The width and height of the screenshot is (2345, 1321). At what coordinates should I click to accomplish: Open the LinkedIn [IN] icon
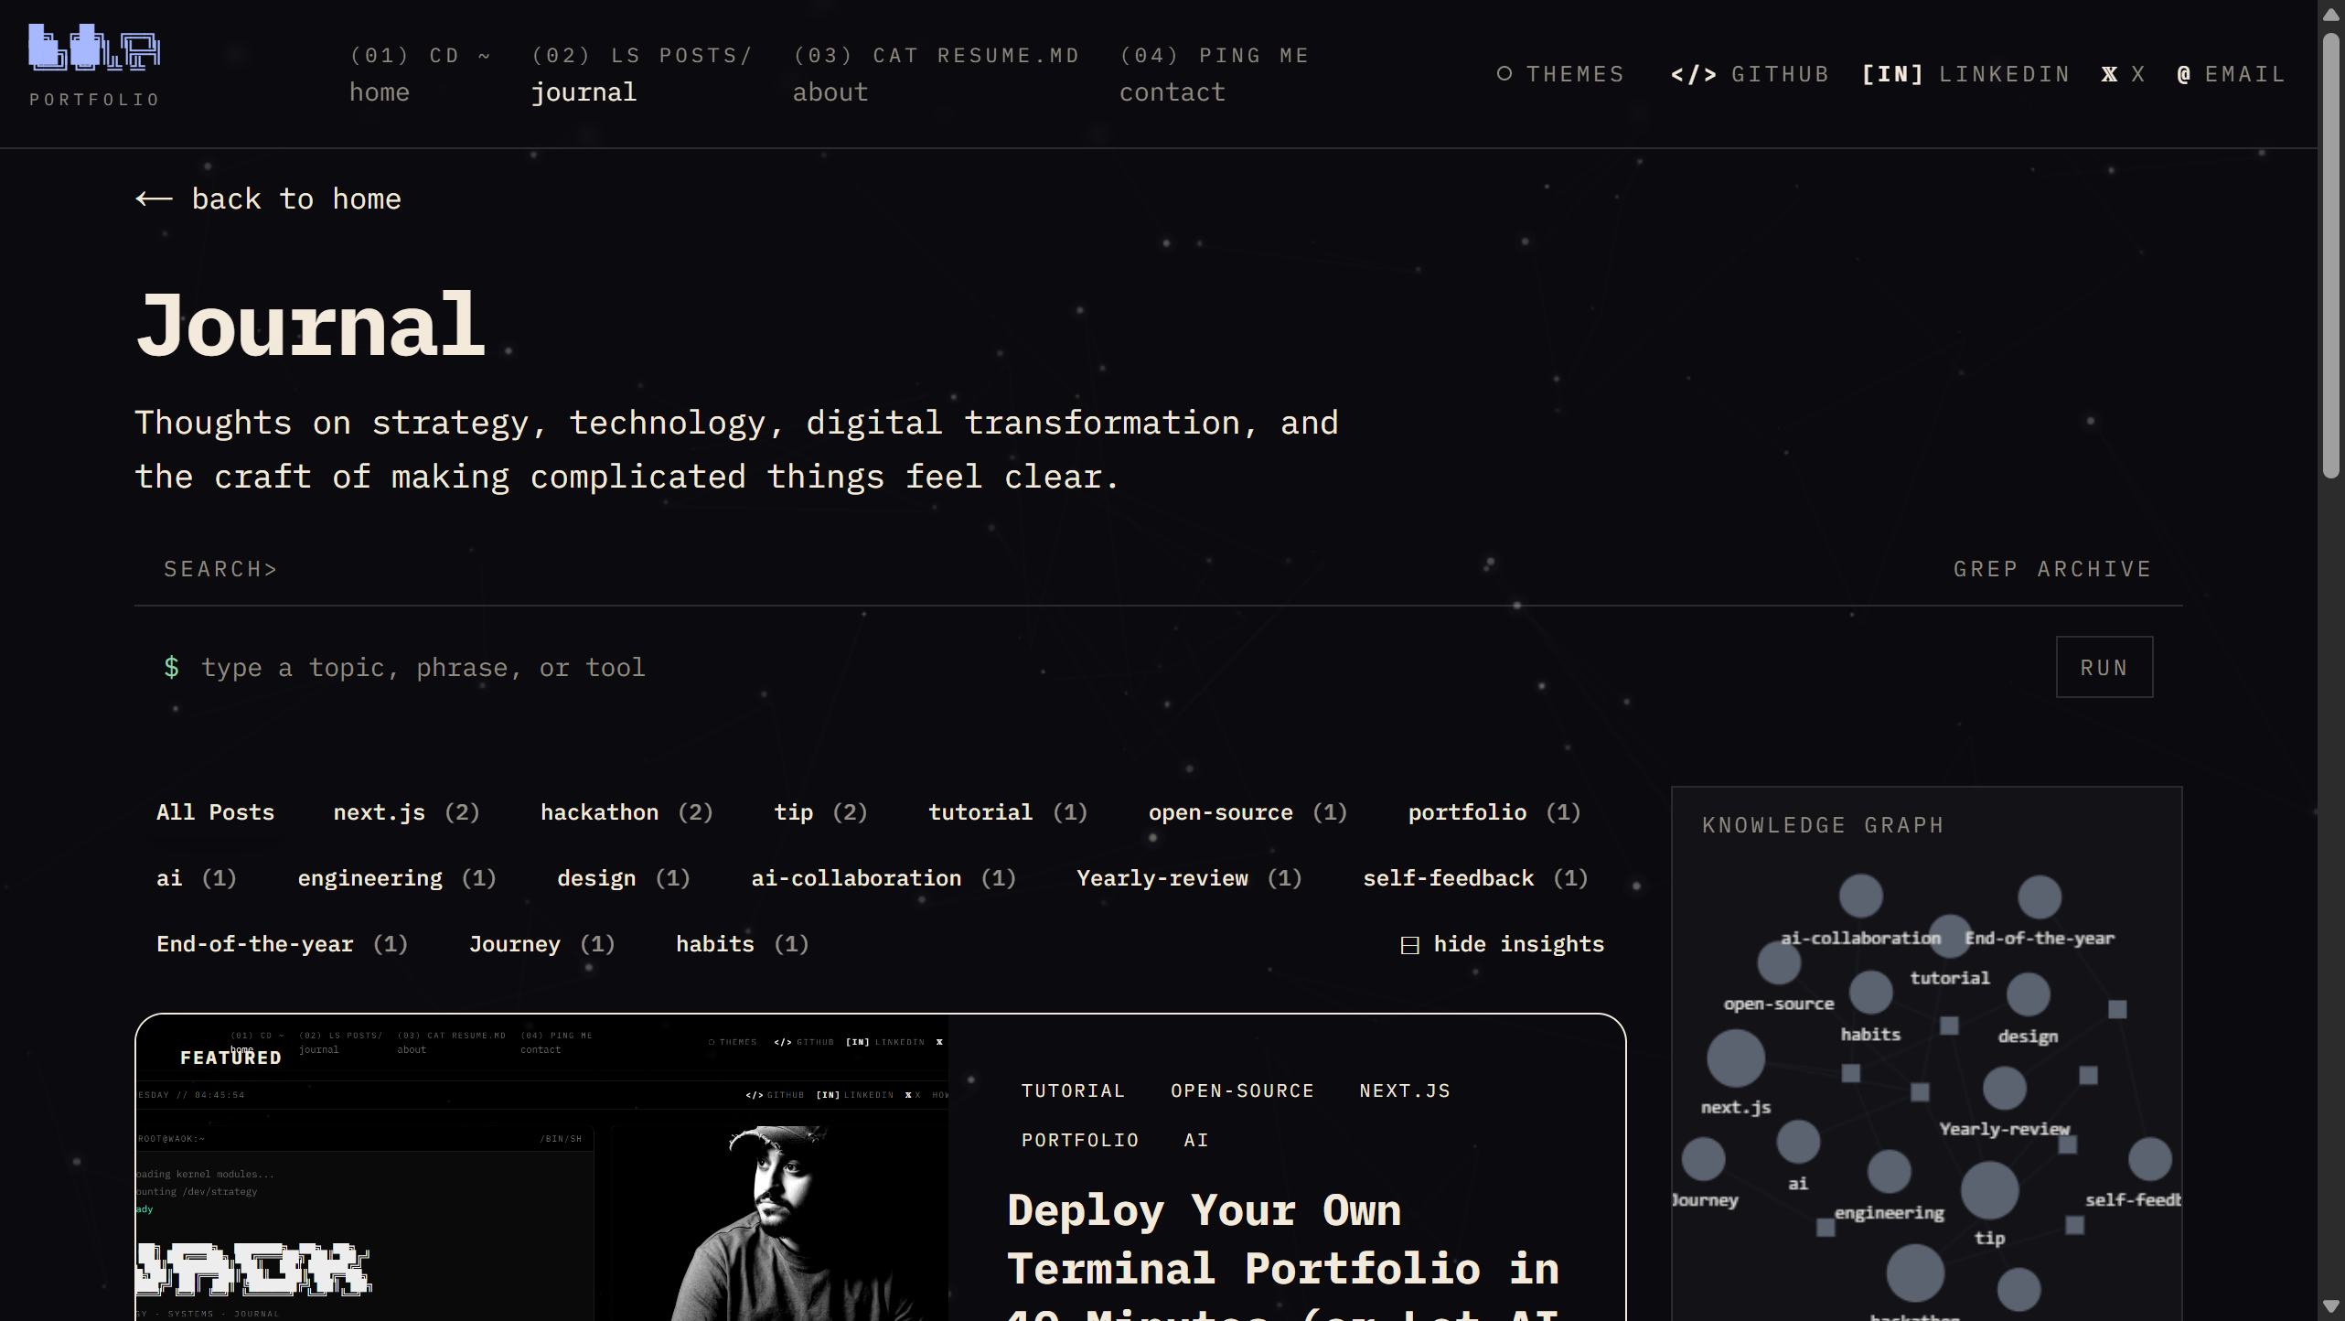coord(1893,74)
